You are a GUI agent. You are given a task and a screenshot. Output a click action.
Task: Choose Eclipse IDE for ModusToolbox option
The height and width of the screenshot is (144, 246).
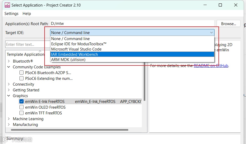click(x=132, y=44)
